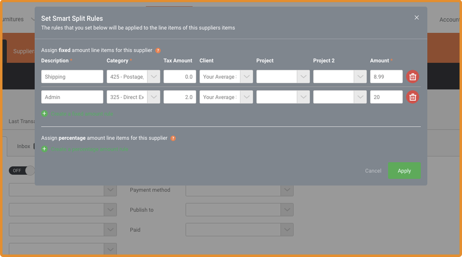Delete the Shipping fixed amount rule

(x=413, y=77)
